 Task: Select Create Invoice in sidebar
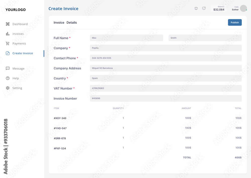(23, 53)
